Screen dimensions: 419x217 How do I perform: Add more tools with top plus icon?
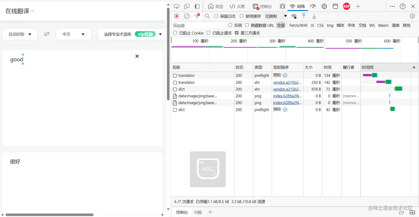tap(358, 6)
